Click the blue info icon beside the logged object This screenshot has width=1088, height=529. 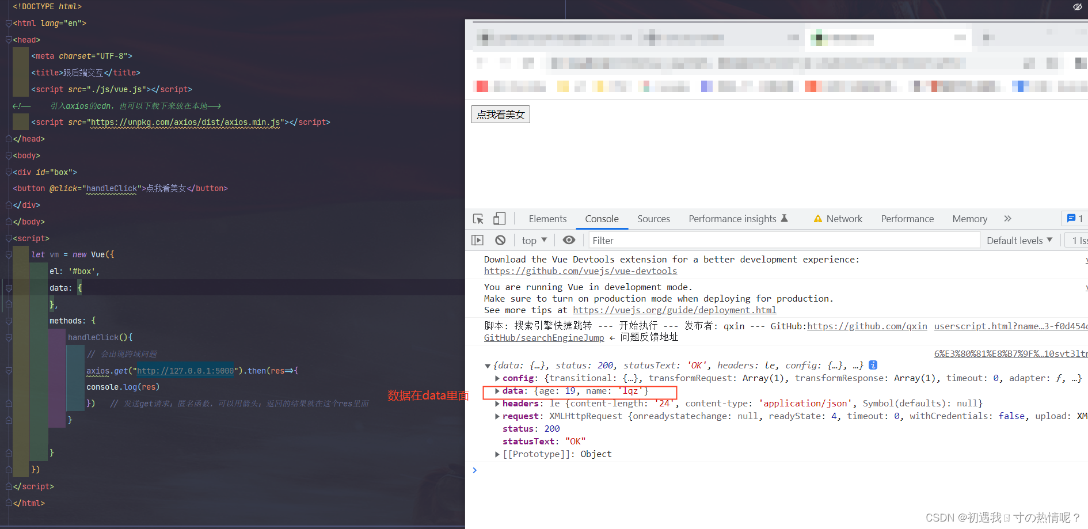coord(873,365)
